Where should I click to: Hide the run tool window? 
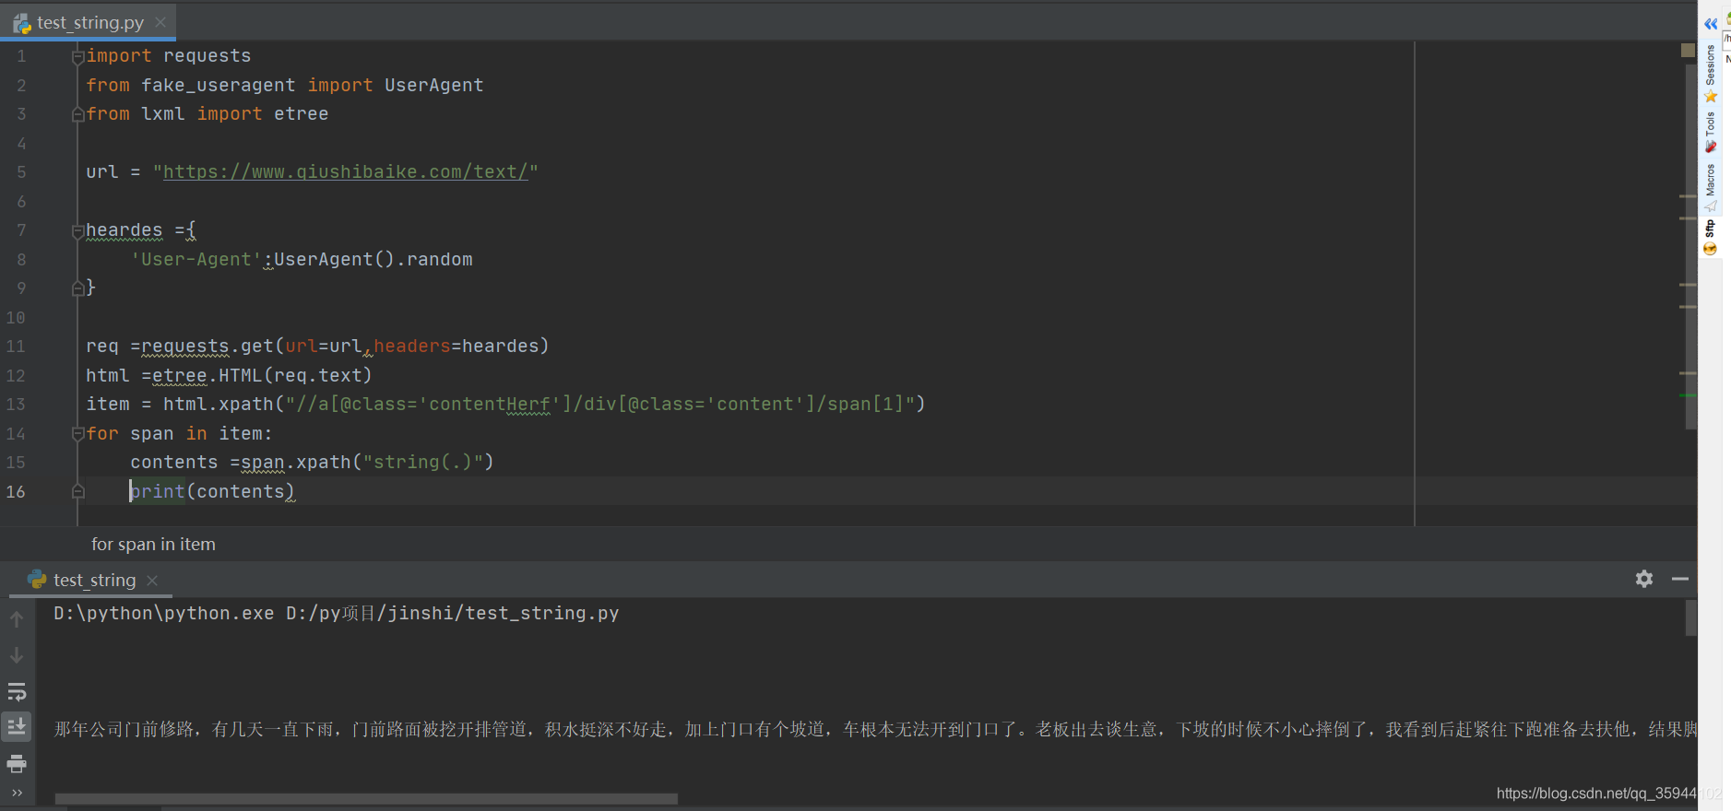[1680, 579]
